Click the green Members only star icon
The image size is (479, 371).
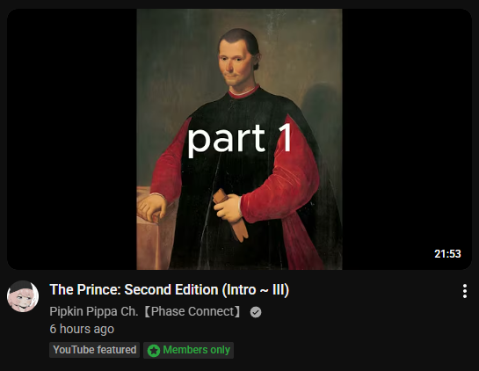click(x=154, y=351)
